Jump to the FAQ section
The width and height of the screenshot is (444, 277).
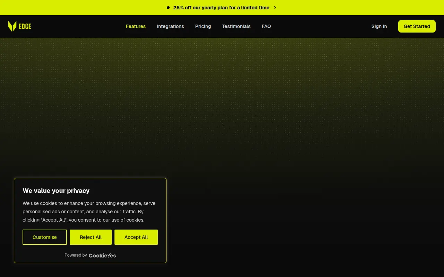click(x=266, y=26)
